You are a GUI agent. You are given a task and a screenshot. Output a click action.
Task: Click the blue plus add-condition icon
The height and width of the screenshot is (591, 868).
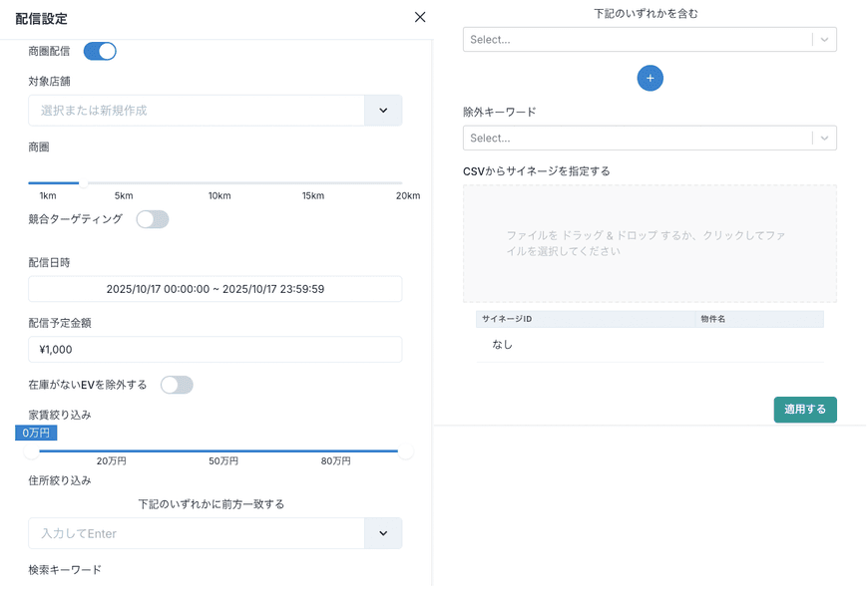click(650, 78)
